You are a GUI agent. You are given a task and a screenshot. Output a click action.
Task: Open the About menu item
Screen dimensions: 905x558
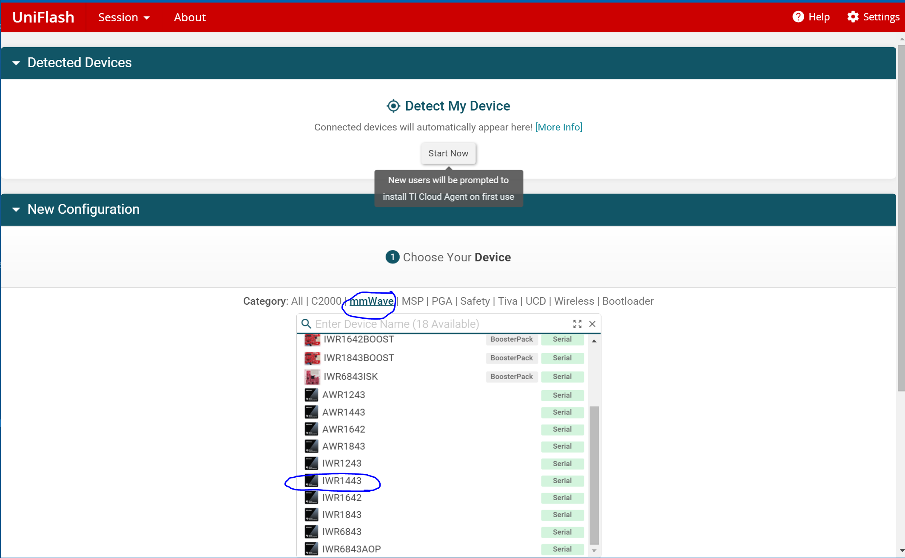(190, 17)
